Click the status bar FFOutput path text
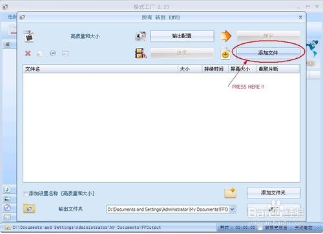 click(87, 228)
